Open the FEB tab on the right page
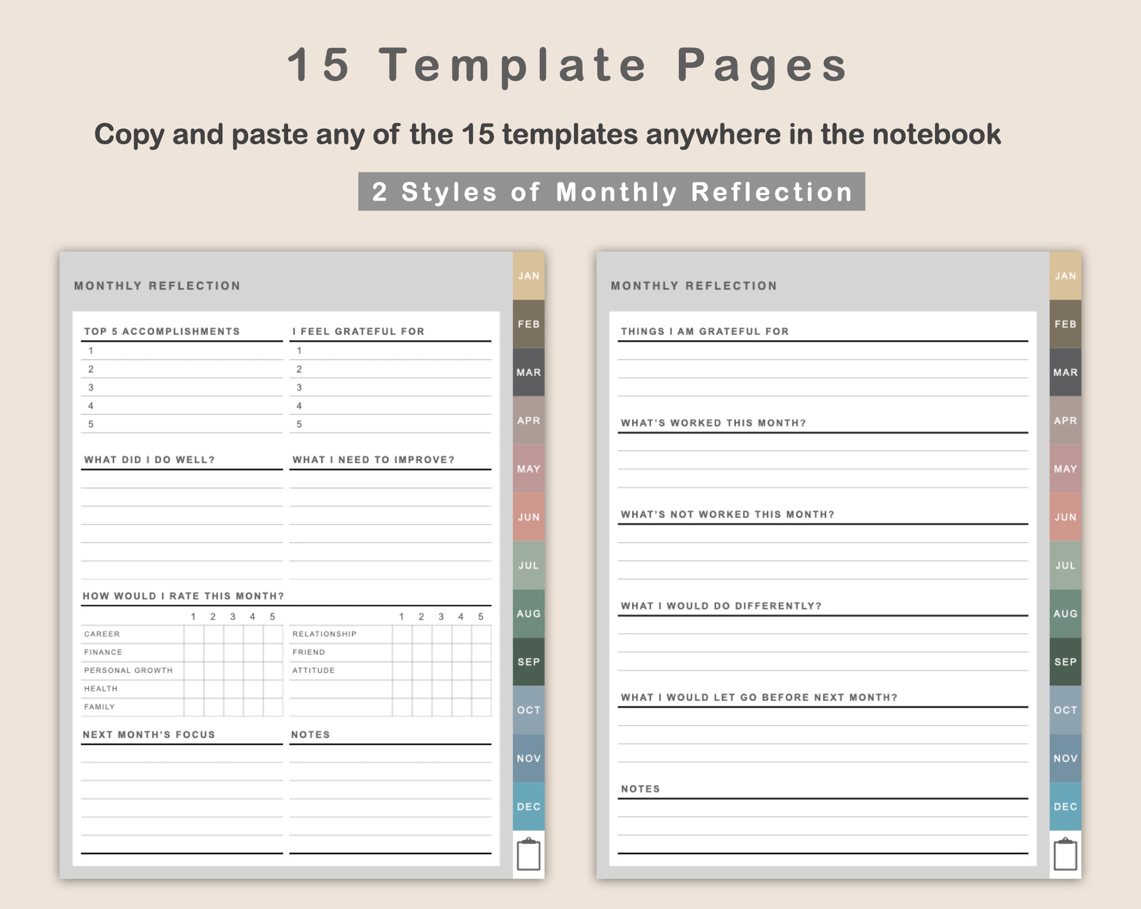Screen dimensions: 1141x909 tap(1065, 324)
